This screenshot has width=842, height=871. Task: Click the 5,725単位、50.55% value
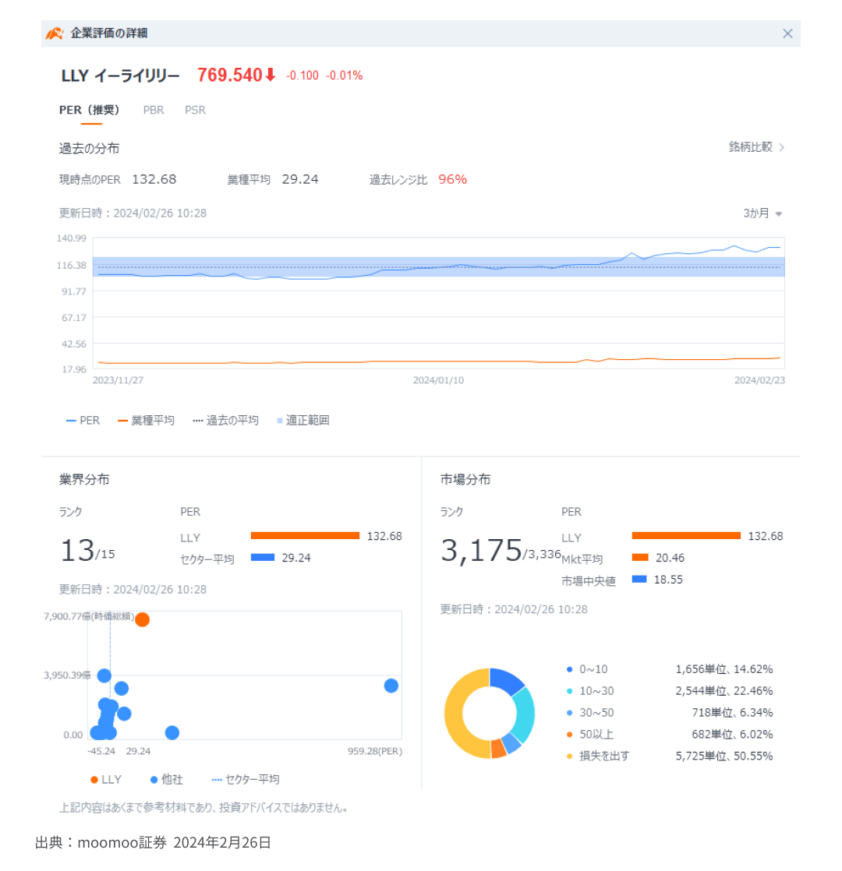724,756
